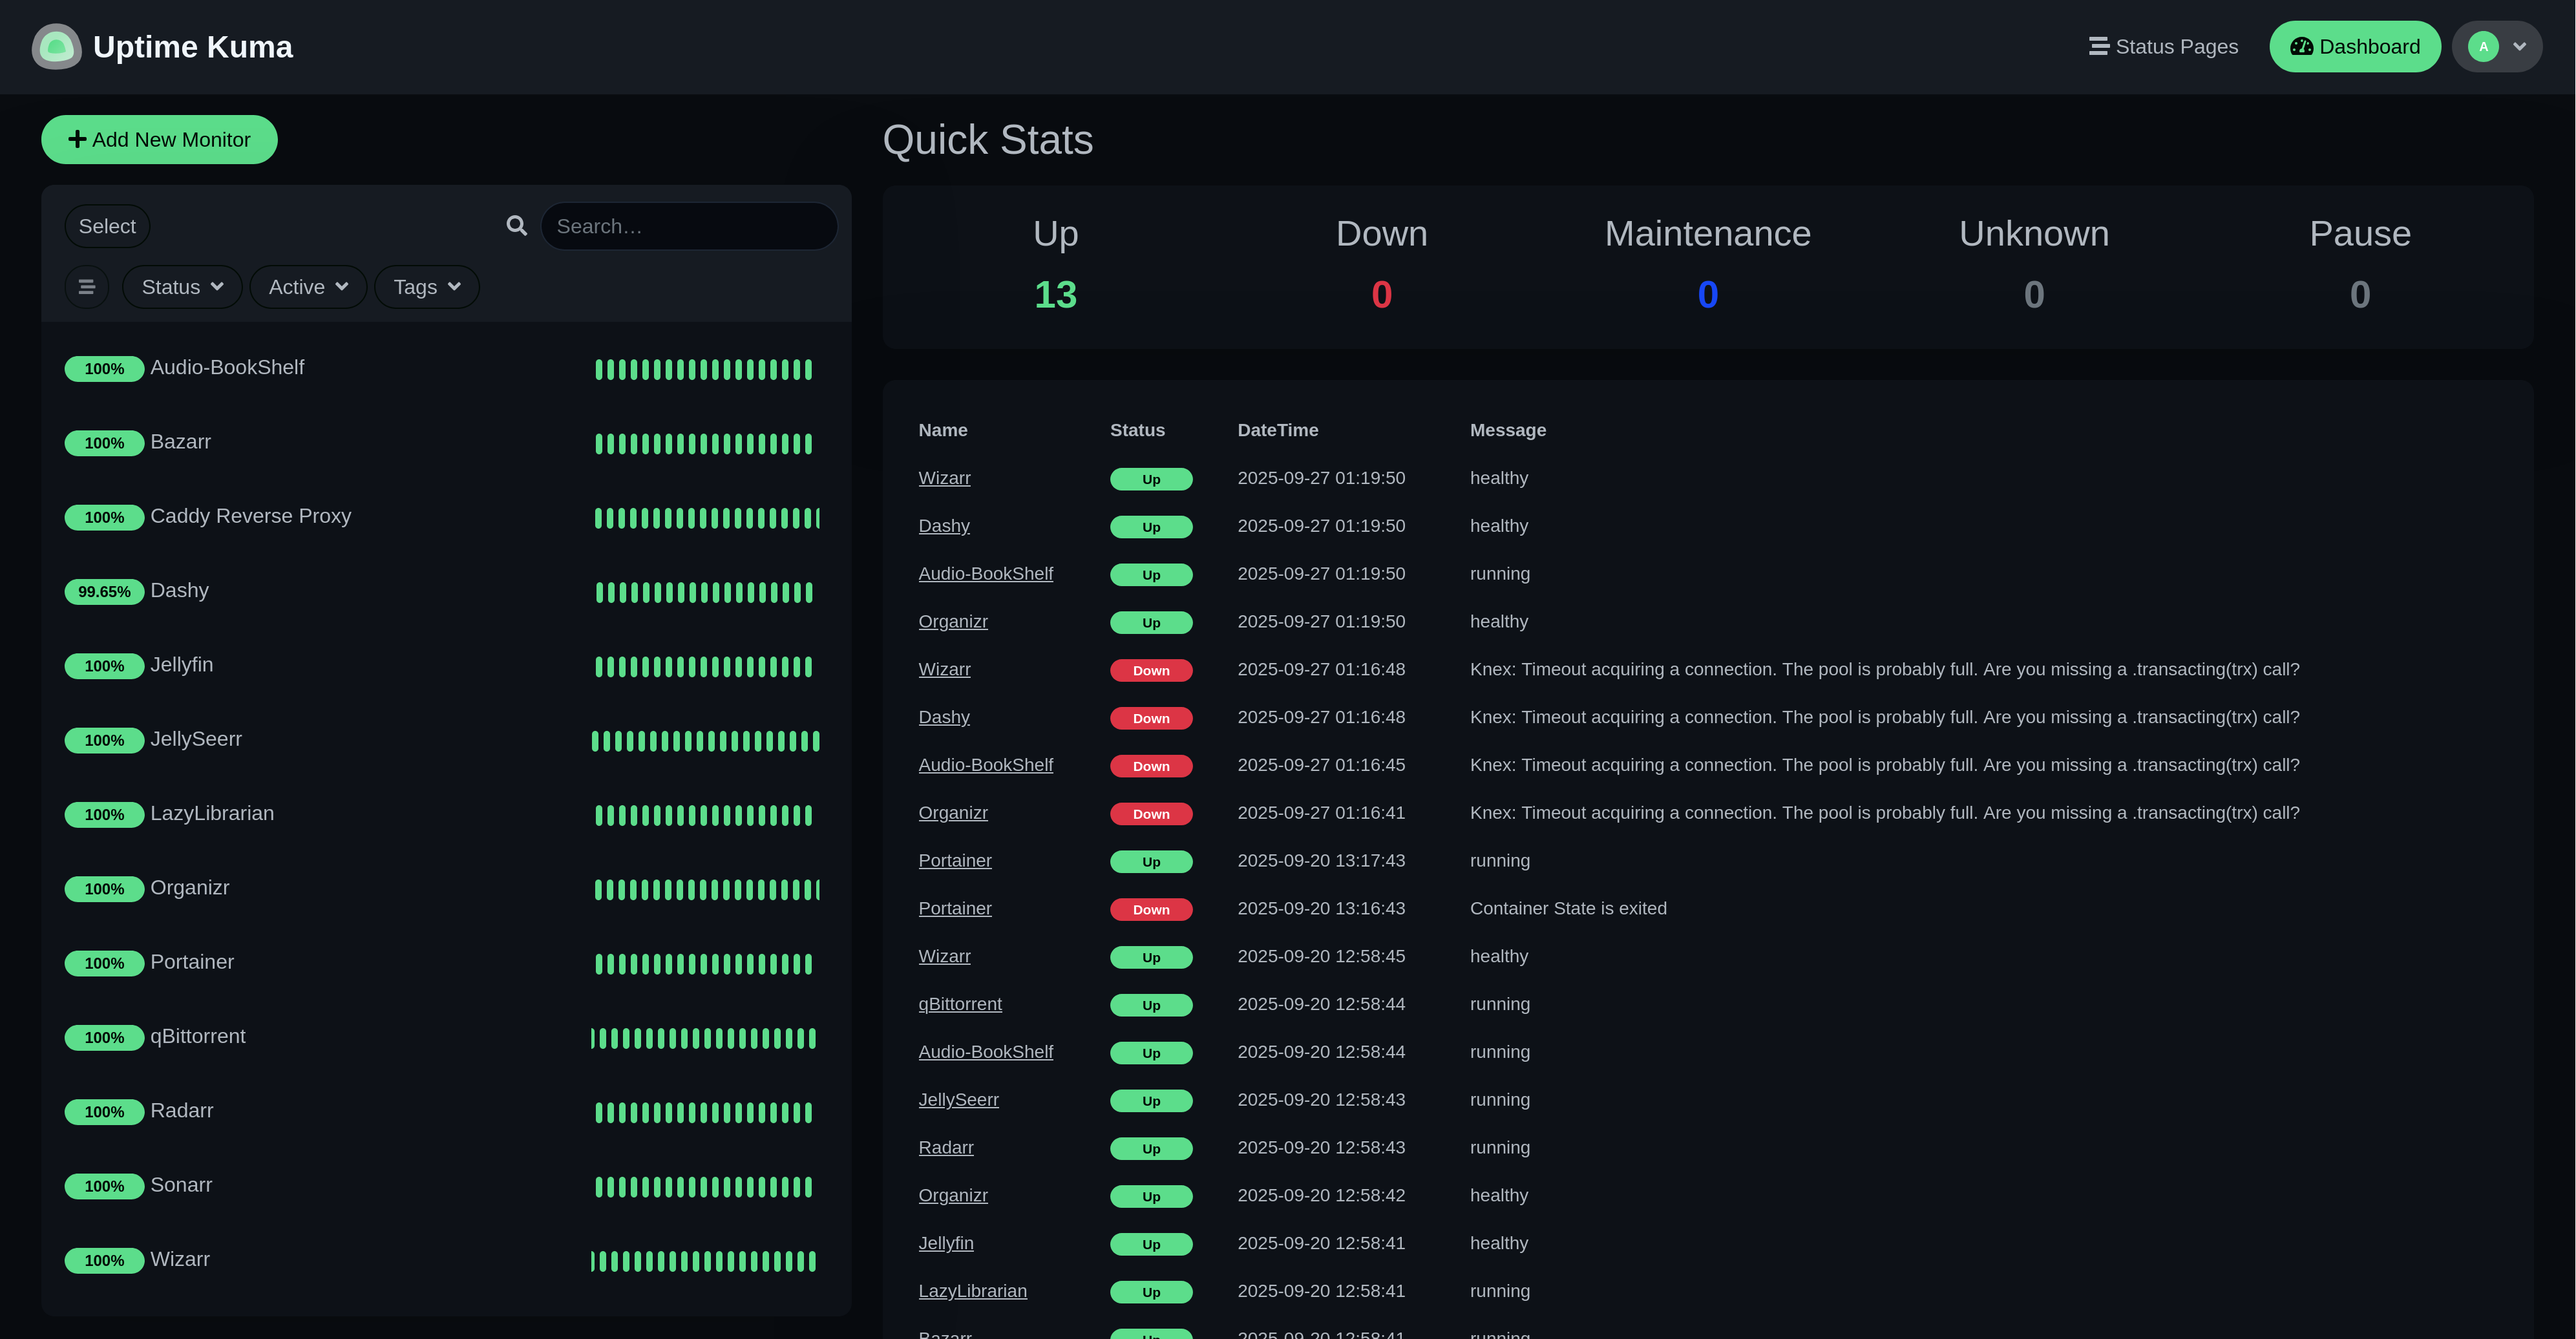The width and height of the screenshot is (2576, 1339).
Task: Click the Status Pages list icon
Action: (2097, 46)
